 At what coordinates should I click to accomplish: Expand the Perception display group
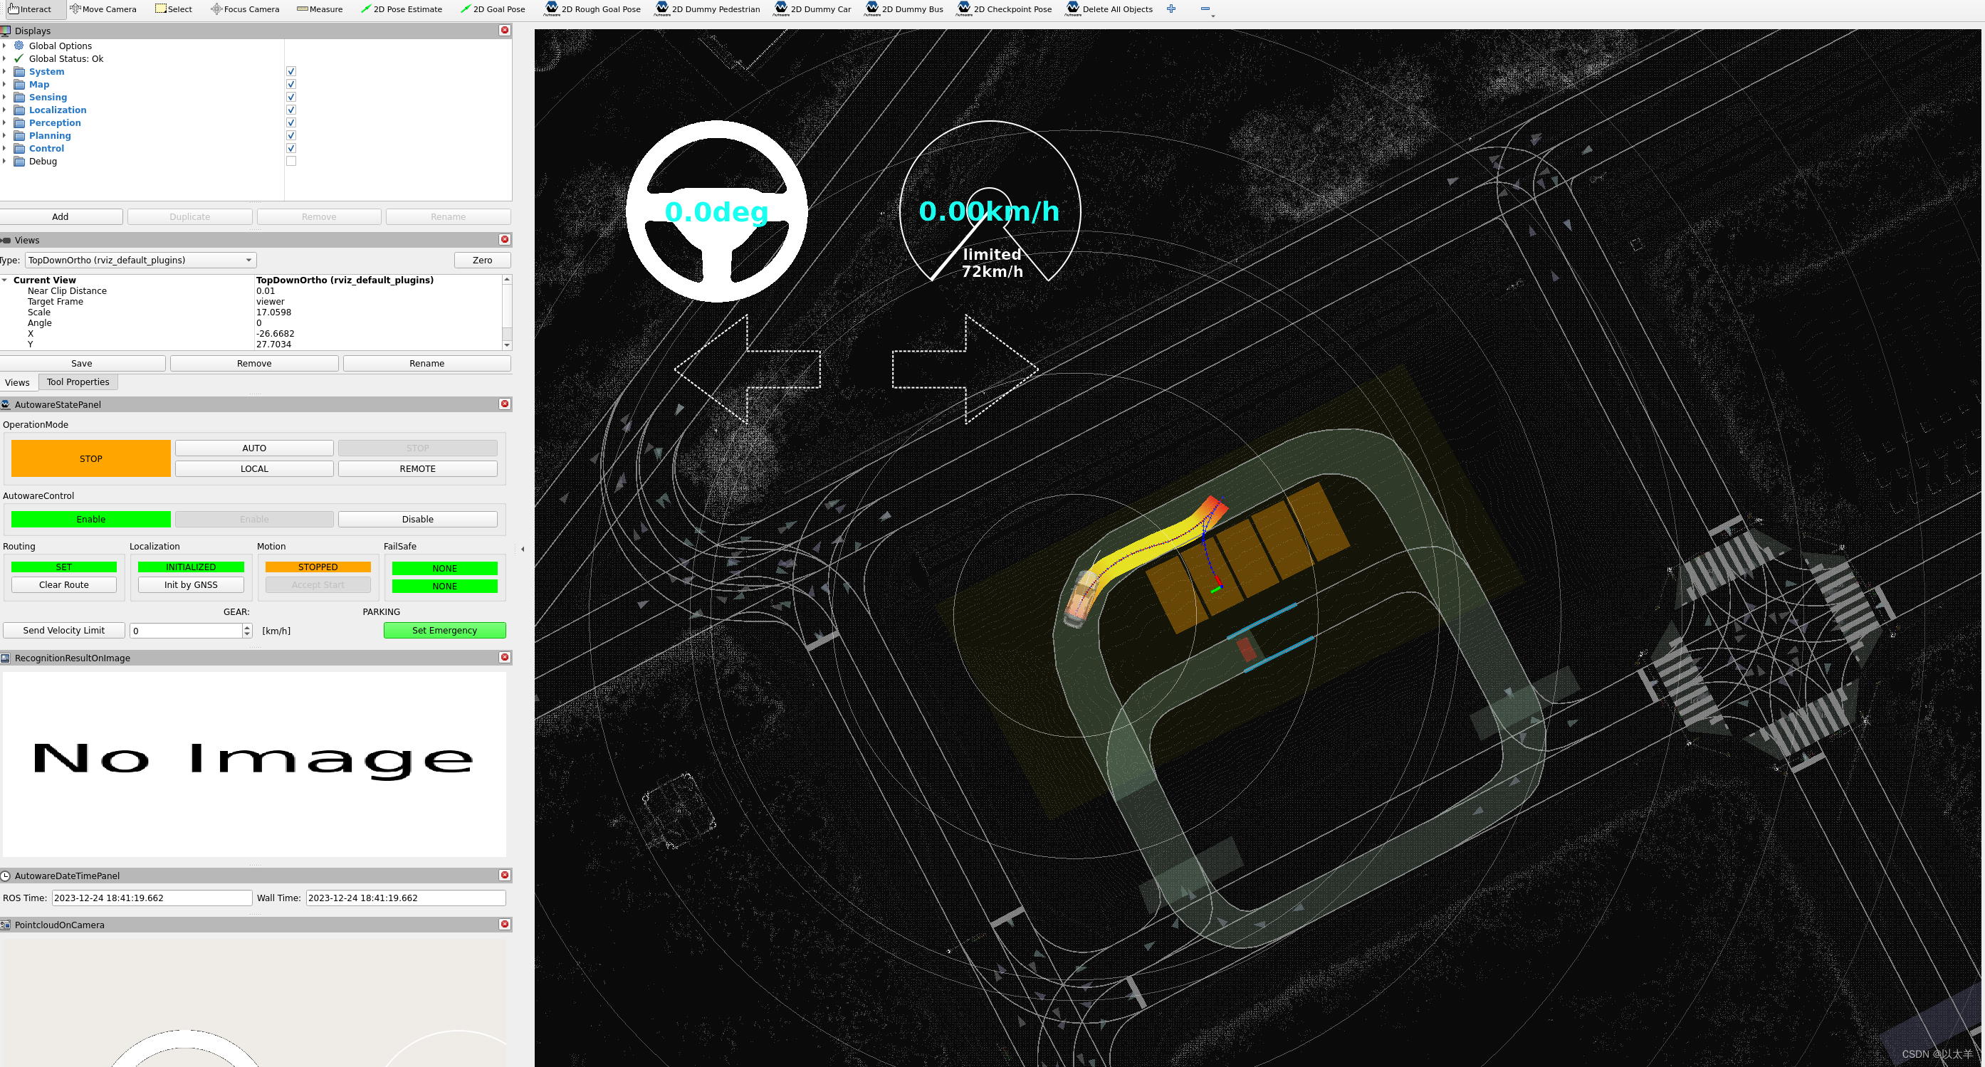point(4,122)
